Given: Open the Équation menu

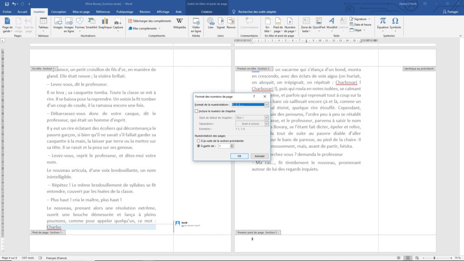Looking at the screenshot, I should (382, 25).
